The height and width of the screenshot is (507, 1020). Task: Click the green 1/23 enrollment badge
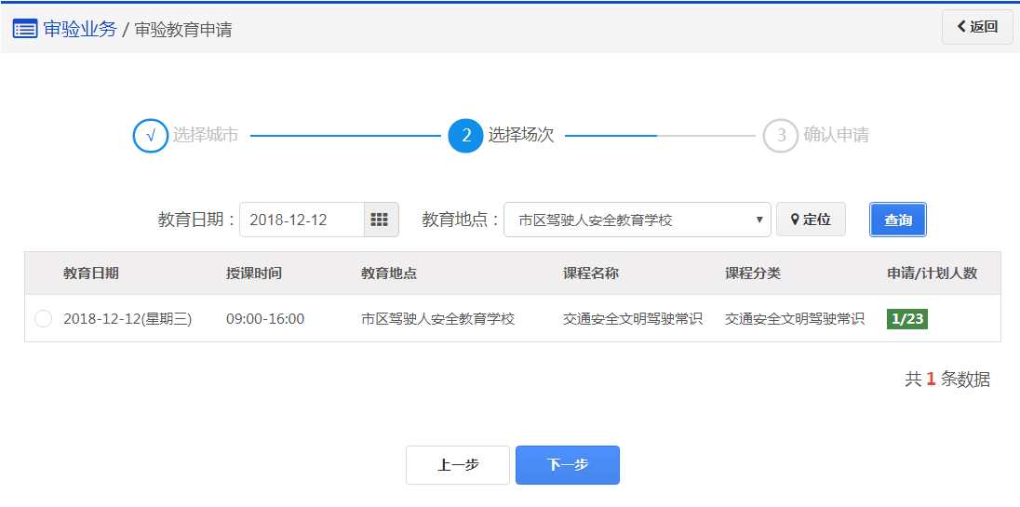click(x=907, y=319)
